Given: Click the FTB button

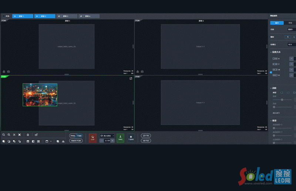Looking at the screenshot, I should (x=146, y=136).
